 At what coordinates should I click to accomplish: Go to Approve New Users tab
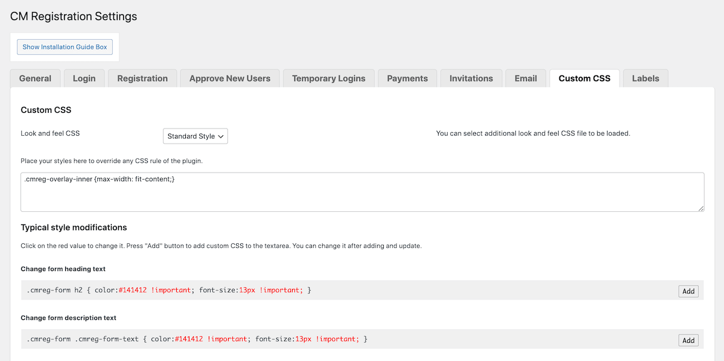tap(230, 78)
